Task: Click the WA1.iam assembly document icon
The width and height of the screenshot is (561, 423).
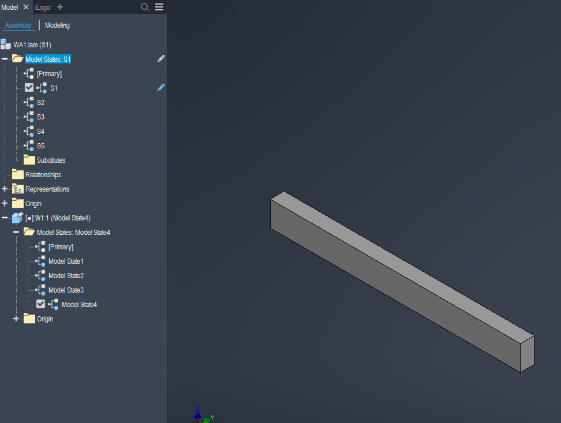Action: 6,44
